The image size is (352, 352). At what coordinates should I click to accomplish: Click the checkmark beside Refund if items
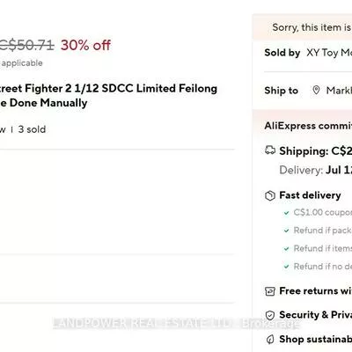click(x=287, y=249)
